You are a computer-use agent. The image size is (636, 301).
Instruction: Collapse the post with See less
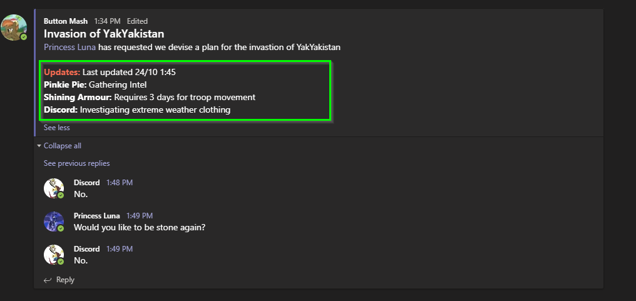click(56, 128)
